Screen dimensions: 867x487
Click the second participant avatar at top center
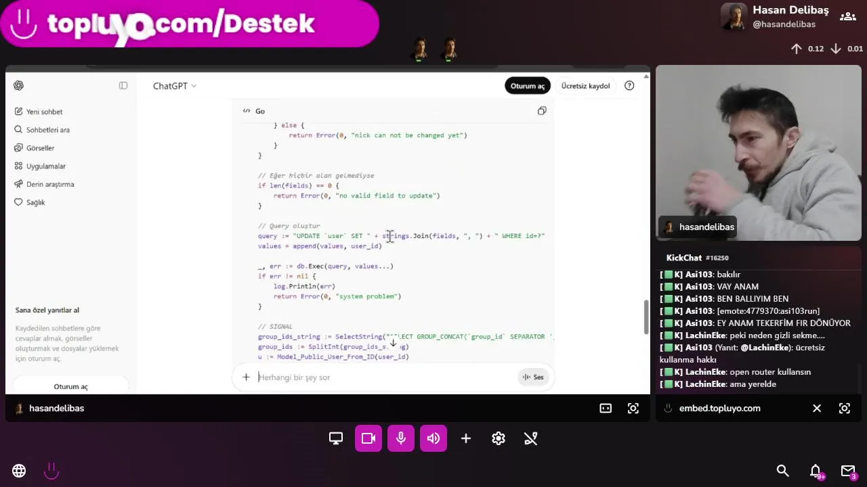point(449,49)
